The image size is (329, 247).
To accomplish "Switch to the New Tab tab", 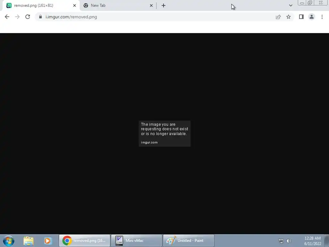I will click(x=118, y=5).
